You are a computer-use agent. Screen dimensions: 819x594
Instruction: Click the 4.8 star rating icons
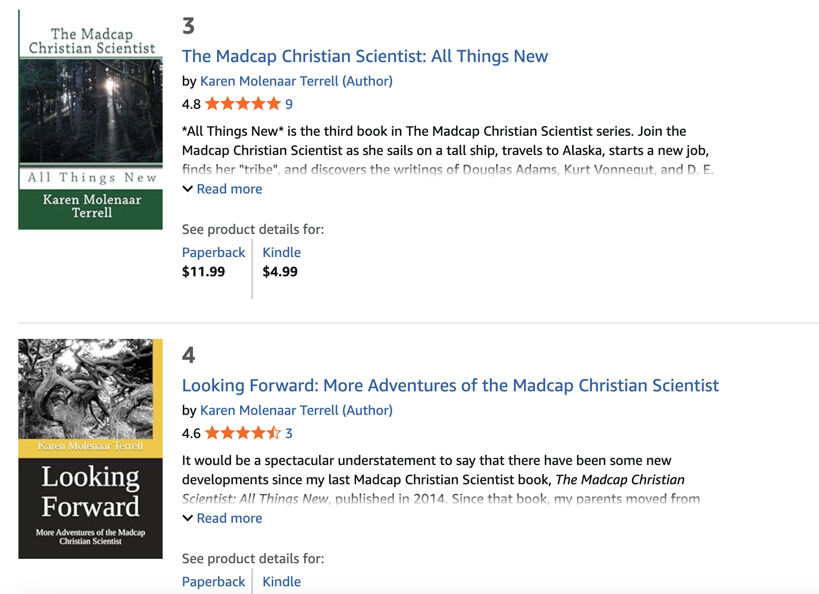243,104
